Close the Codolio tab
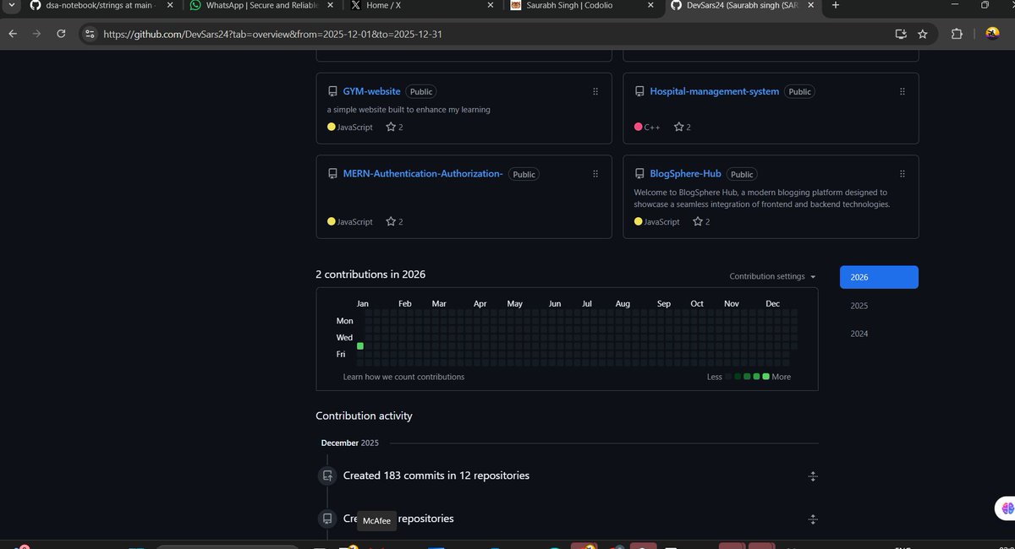 [x=650, y=5]
